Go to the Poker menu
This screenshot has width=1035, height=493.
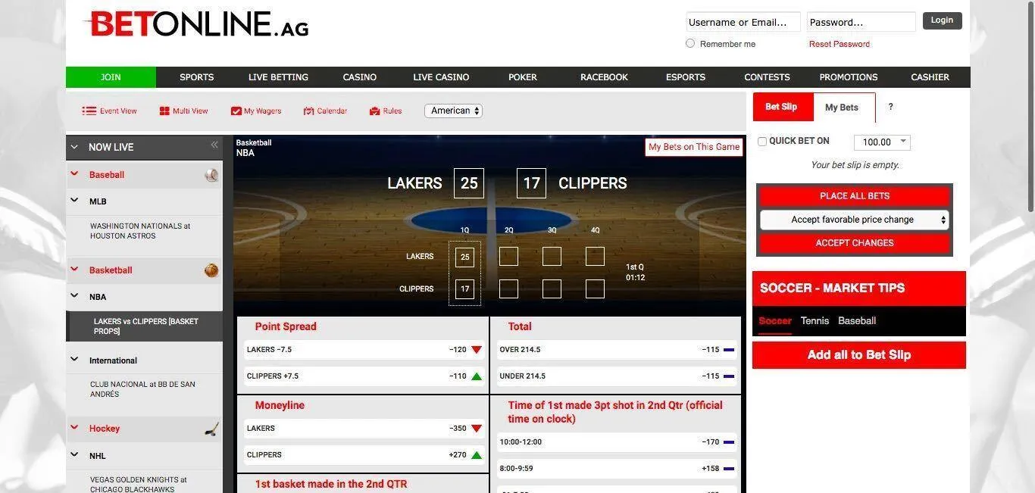click(523, 77)
